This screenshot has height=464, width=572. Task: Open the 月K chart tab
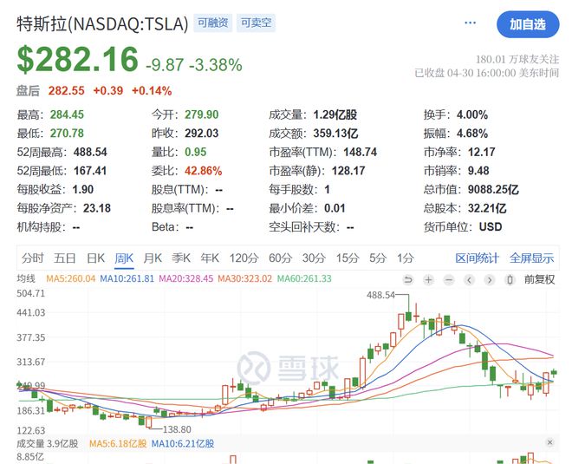pyautogui.click(x=153, y=258)
